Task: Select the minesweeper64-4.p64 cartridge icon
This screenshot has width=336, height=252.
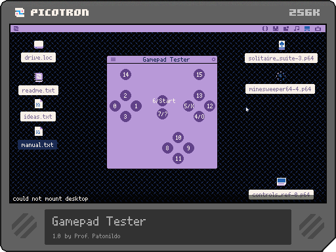Action: [281, 76]
